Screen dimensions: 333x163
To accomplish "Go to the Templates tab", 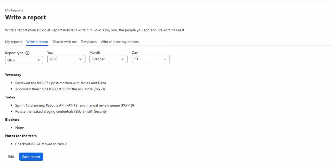I will pyautogui.click(x=89, y=42).
